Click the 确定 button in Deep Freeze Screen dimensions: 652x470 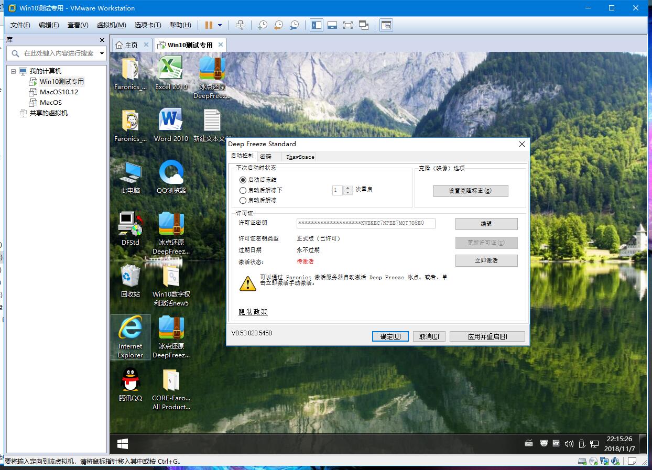pos(390,336)
